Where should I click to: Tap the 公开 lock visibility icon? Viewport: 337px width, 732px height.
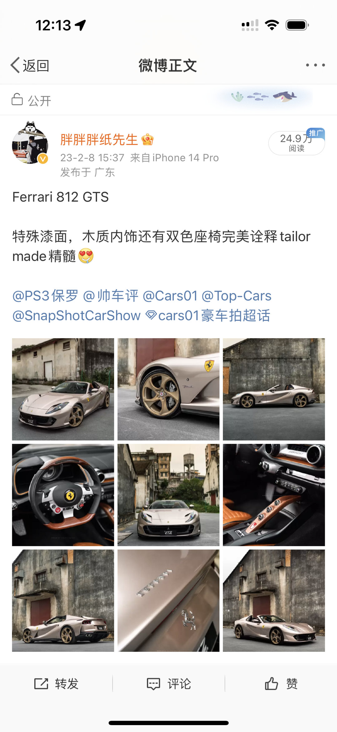pos(17,100)
